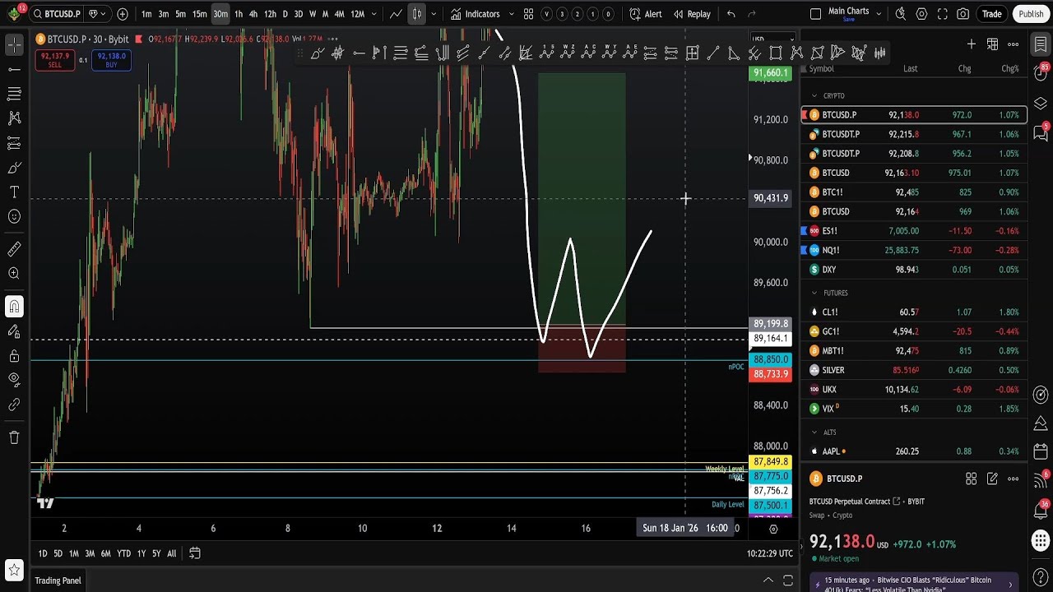Select the line chart style icon
The height and width of the screenshot is (592, 1053).
pos(396,14)
